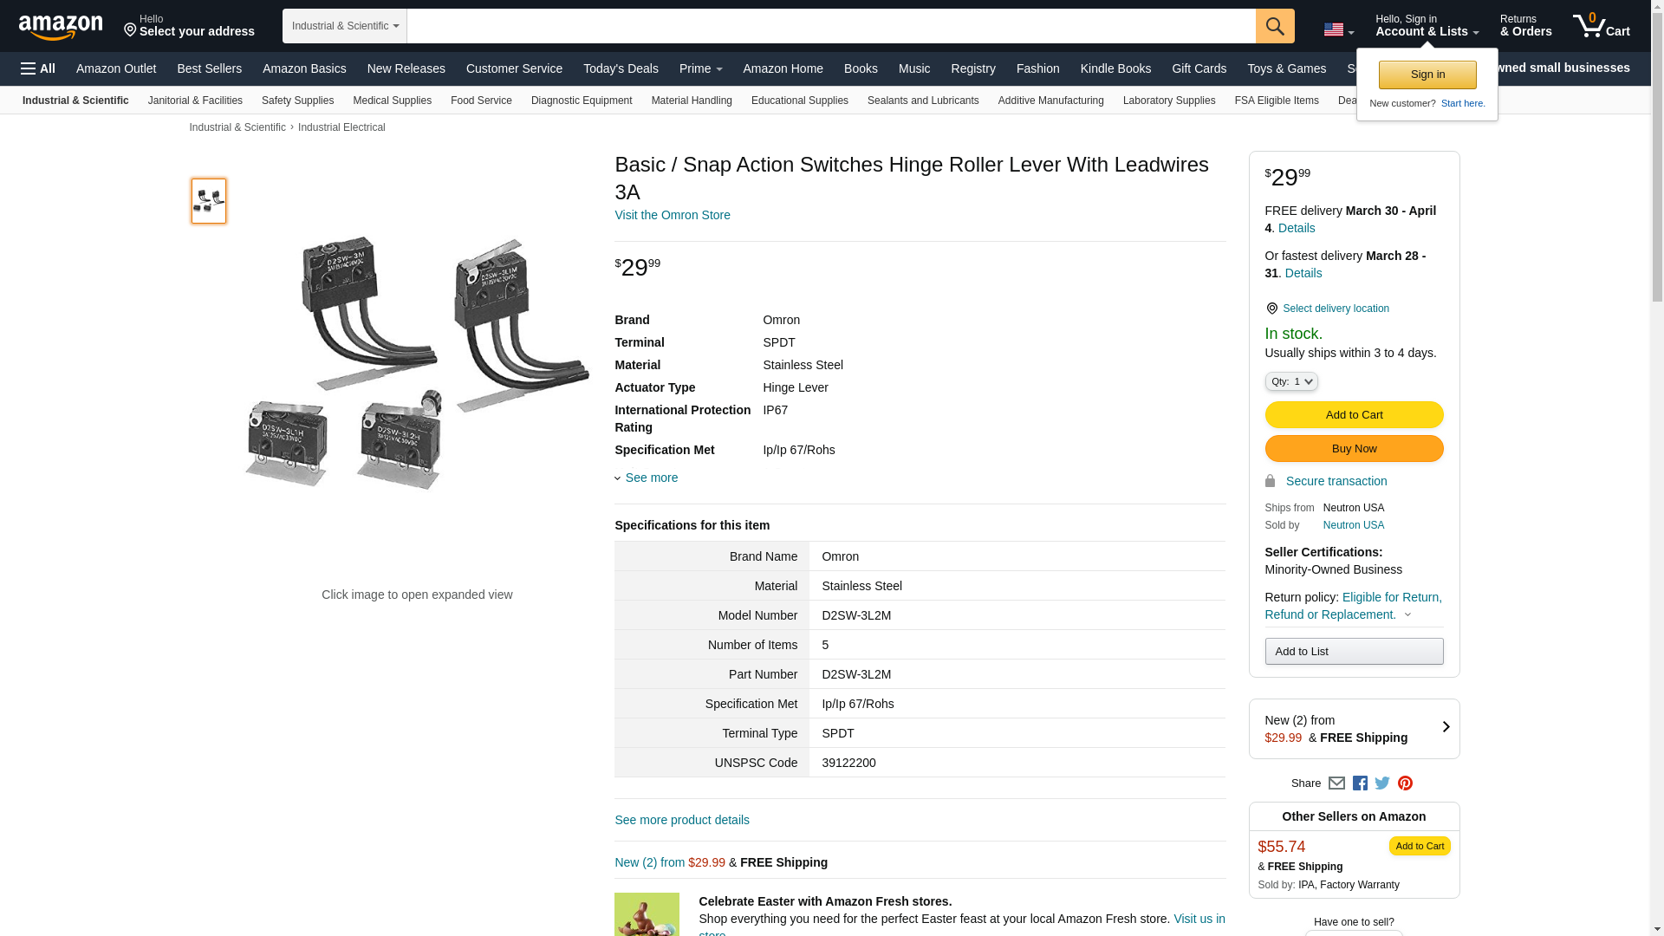The image size is (1664, 936).
Task: Open the All hamburger menu
Action: 38,68
